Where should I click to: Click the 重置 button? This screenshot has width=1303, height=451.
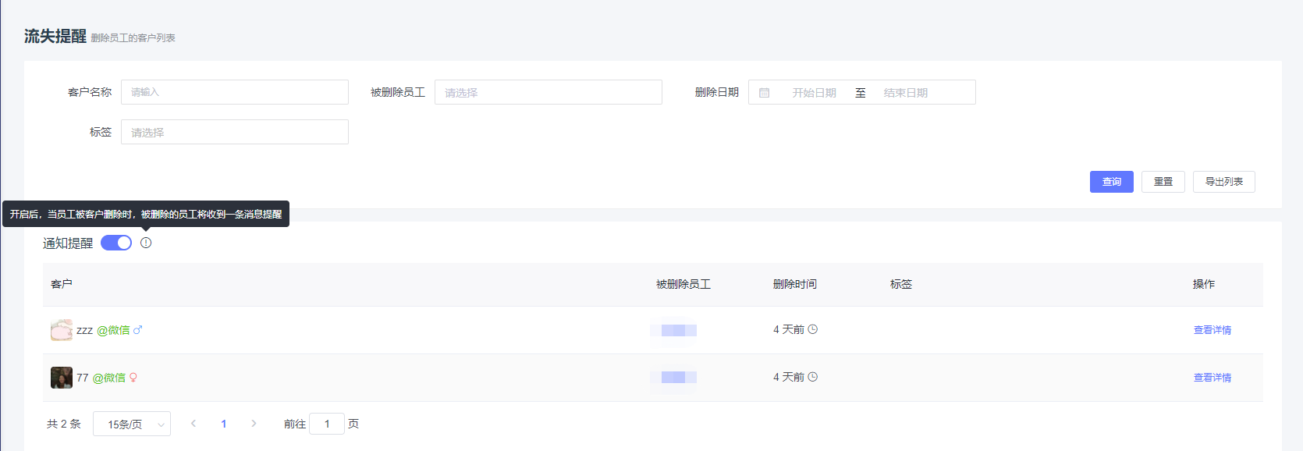1163,182
